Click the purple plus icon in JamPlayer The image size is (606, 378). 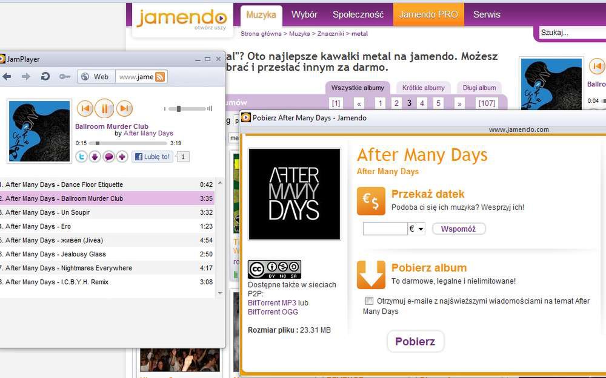coord(122,157)
